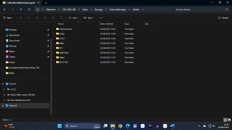The height and width of the screenshot is (130, 232).
Task: Click the Copy toolbar icon
Action: [29, 18]
